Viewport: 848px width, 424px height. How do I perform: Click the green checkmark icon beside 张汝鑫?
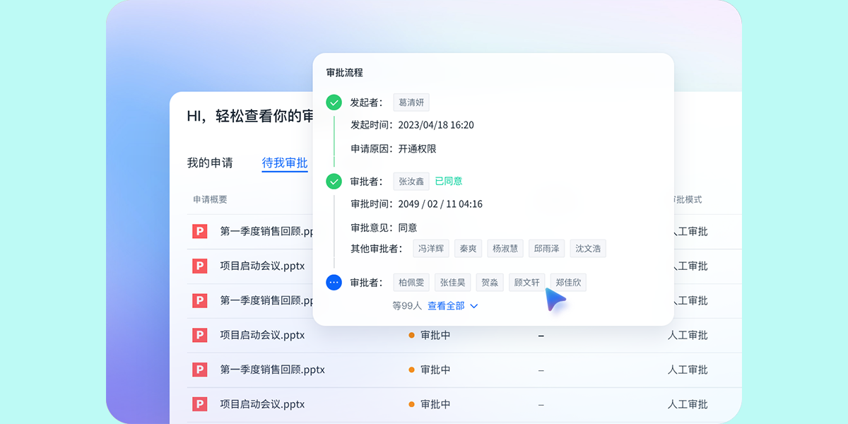pos(334,182)
